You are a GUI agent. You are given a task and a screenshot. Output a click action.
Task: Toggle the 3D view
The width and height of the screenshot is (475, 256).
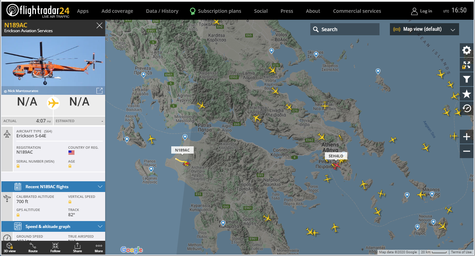point(10,247)
